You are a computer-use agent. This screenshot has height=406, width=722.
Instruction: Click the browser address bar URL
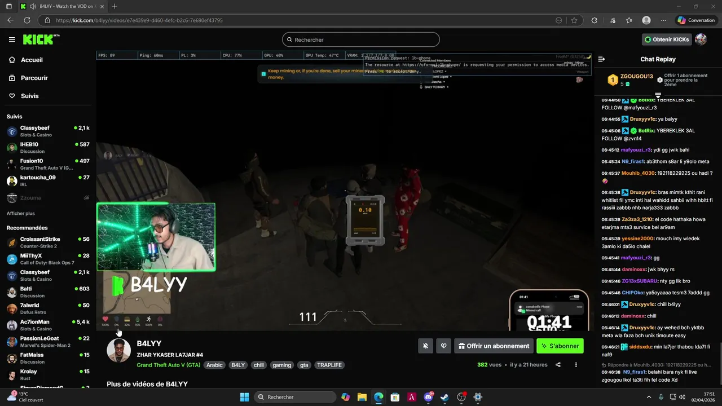tap(139, 20)
